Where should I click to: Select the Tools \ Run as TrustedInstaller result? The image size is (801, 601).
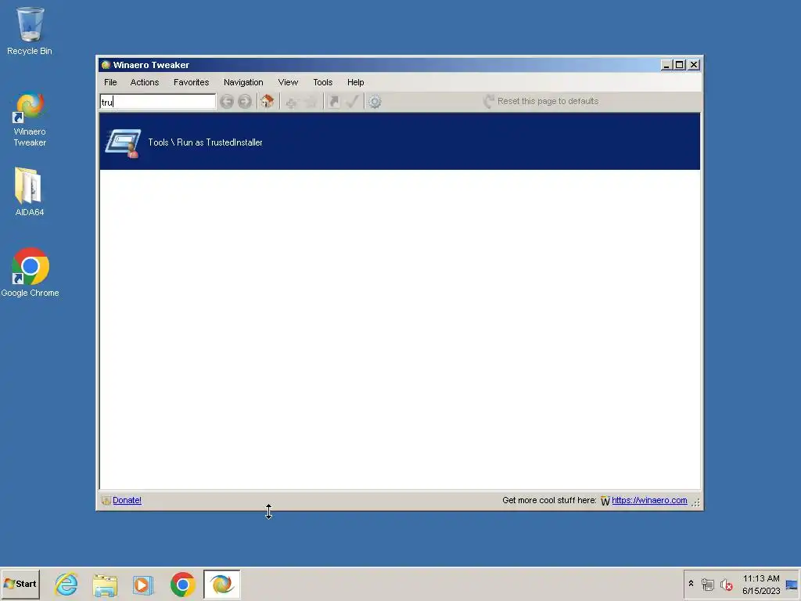400,142
